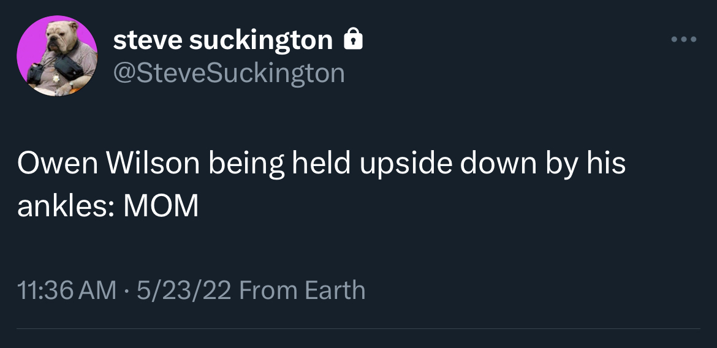Open the bulldog profile avatar
Viewport: 717px width, 348px height.
pos(56,56)
